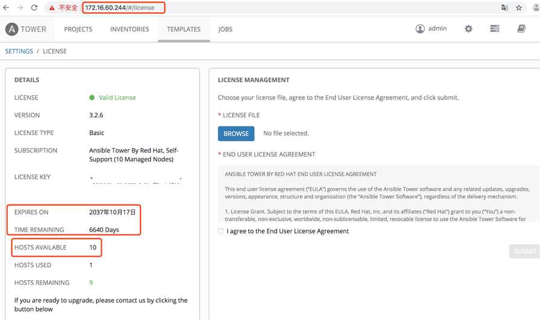Screen dimensions: 540x320
Task: Click the version value 3.2.6
Action: [96, 115]
